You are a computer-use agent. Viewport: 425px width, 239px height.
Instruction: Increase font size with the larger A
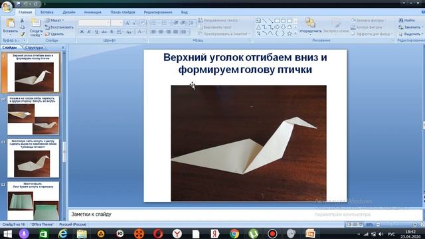[x=127, y=23]
